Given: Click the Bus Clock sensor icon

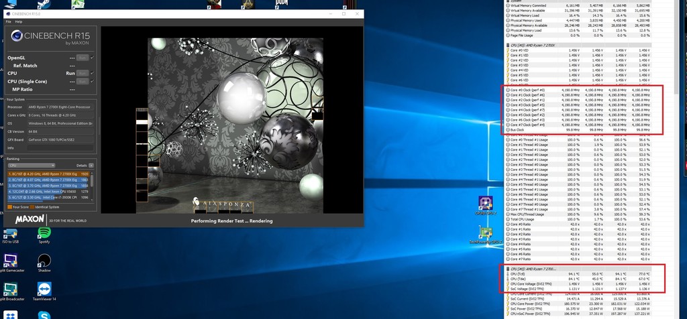Looking at the screenshot, I should click(508, 129).
